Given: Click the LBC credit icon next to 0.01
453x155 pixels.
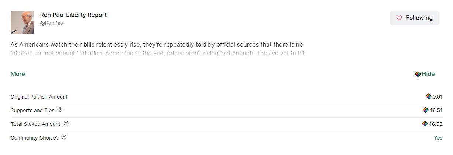Looking at the screenshot, I should [x=428, y=97].
